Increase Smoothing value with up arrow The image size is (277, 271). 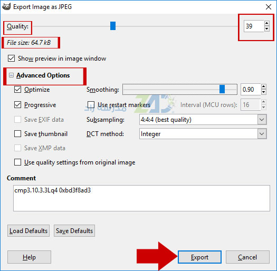pyautogui.click(x=264, y=86)
